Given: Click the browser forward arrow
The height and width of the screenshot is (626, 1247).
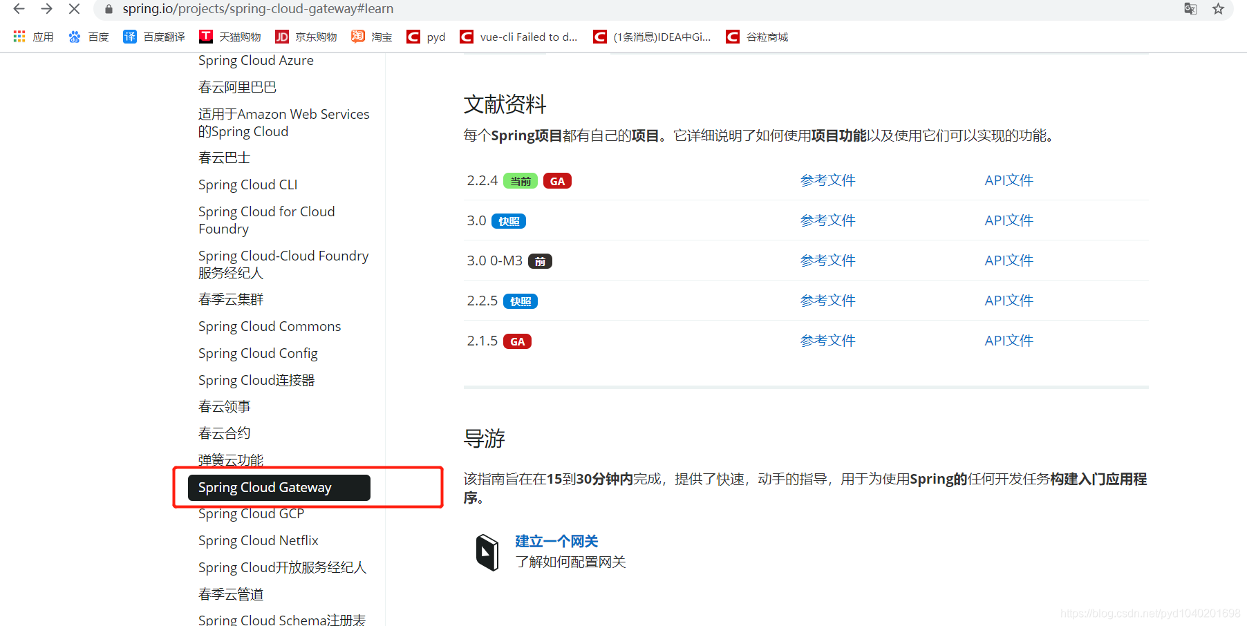Looking at the screenshot, I should coord(46,9).
